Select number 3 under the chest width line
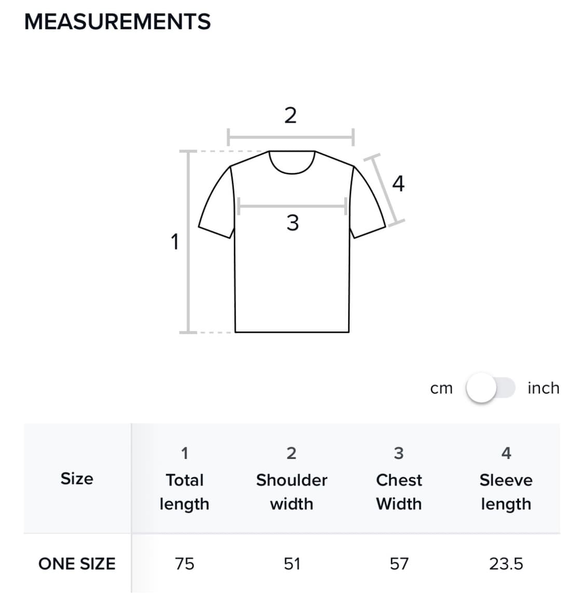 pos(292,223)
